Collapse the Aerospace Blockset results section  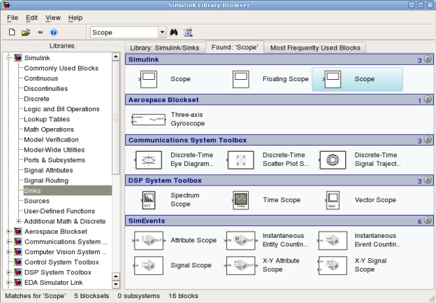pos(428,99)
